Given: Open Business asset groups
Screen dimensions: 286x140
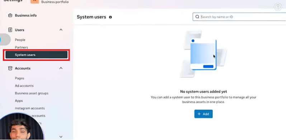Looking at the screenshot, I should pos(32,93).
